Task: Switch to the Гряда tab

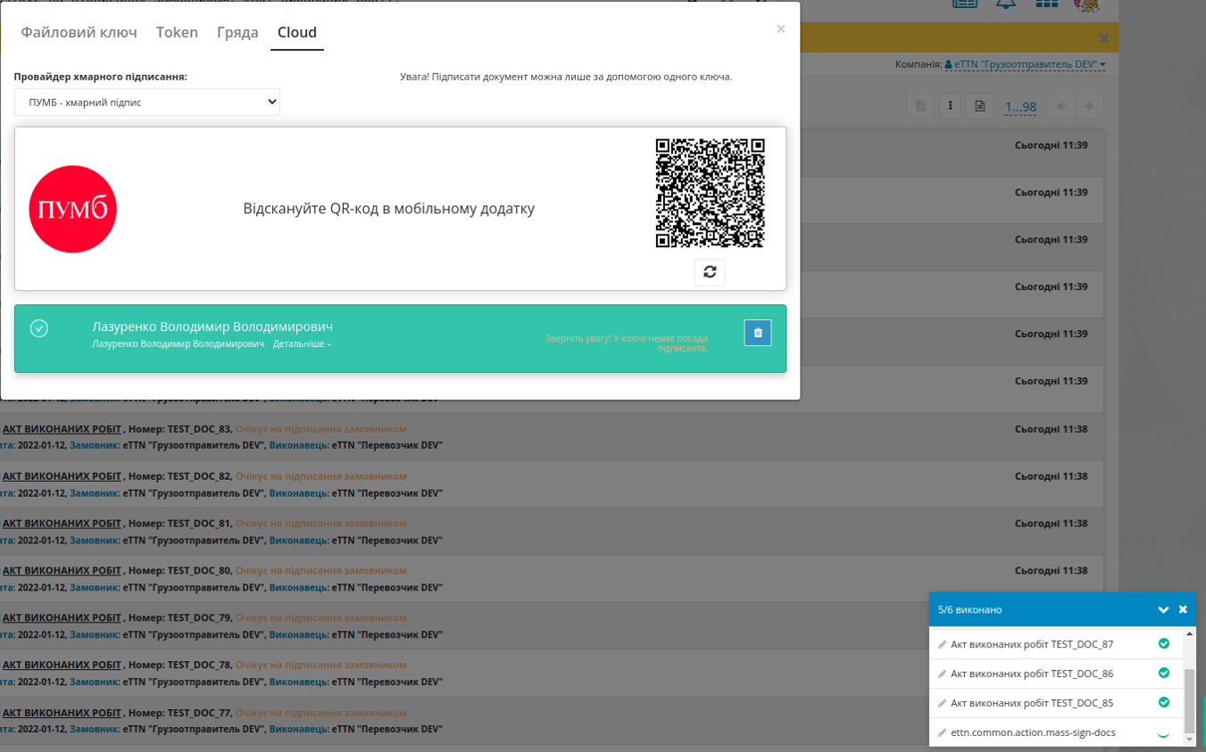Action: coord(237,32)
